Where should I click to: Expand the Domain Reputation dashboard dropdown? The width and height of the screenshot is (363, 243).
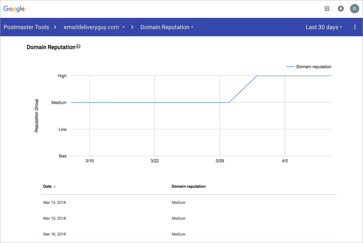click(167, 27)
